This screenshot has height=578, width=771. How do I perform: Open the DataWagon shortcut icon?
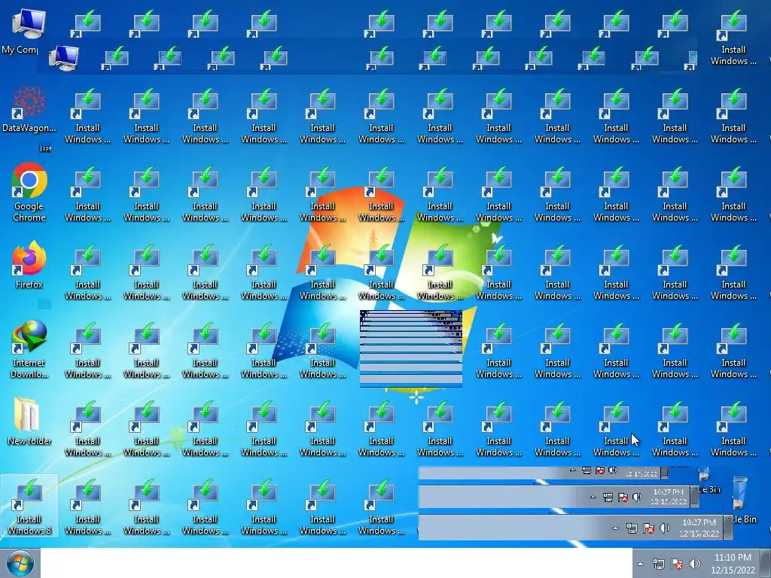pyautogui.click(x=29, y=110)
